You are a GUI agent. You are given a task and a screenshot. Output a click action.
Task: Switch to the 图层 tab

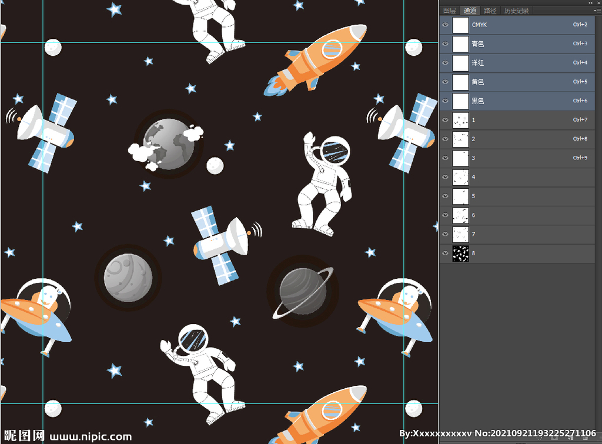pos(449,11)
